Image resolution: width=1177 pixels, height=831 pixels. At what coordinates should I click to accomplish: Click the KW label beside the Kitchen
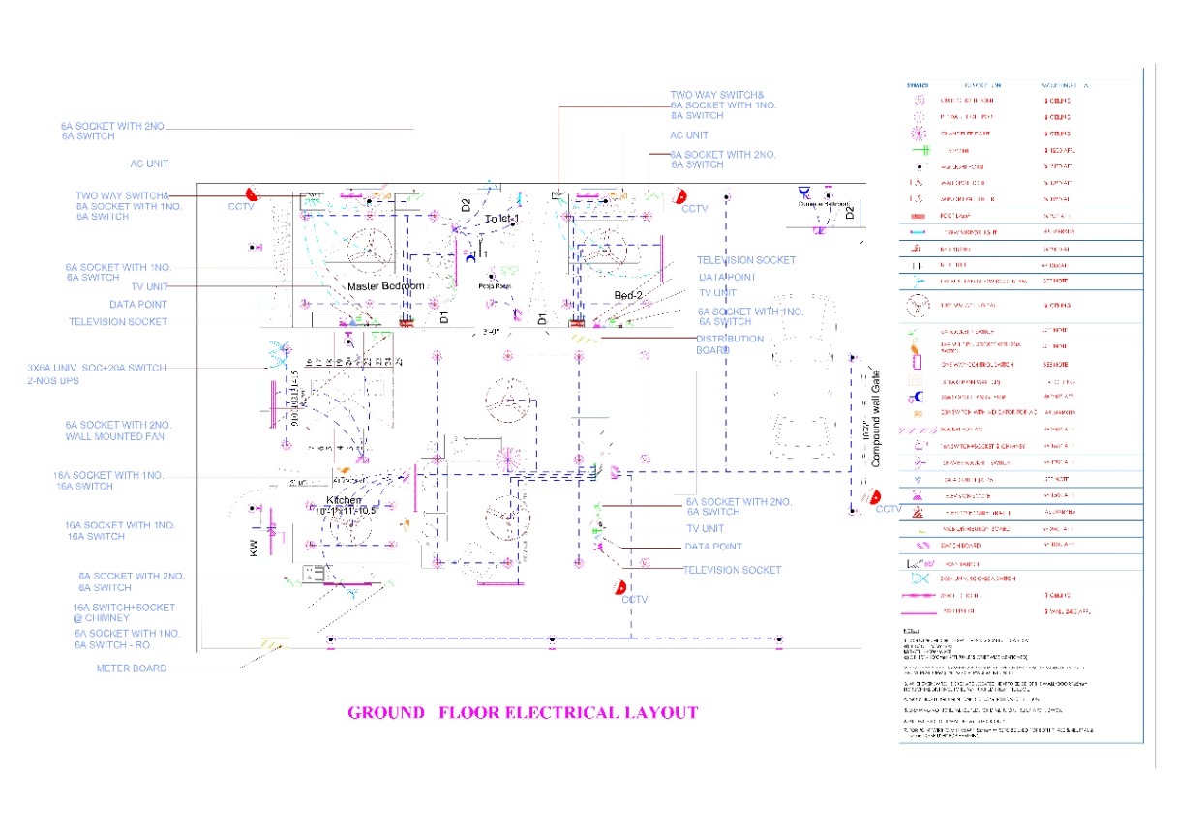pos(256,549)
